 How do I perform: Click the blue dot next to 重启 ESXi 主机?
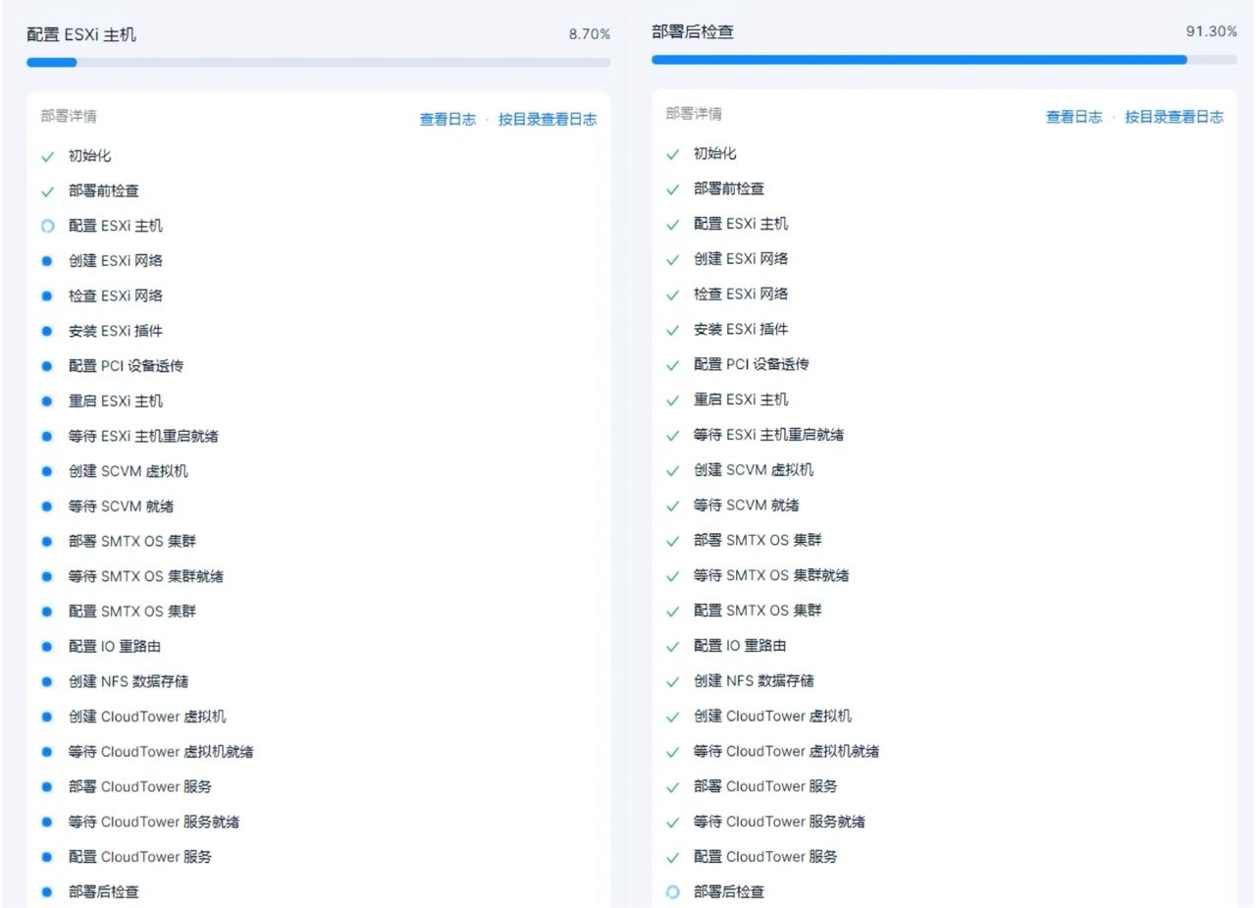click(x=47, y=401)
